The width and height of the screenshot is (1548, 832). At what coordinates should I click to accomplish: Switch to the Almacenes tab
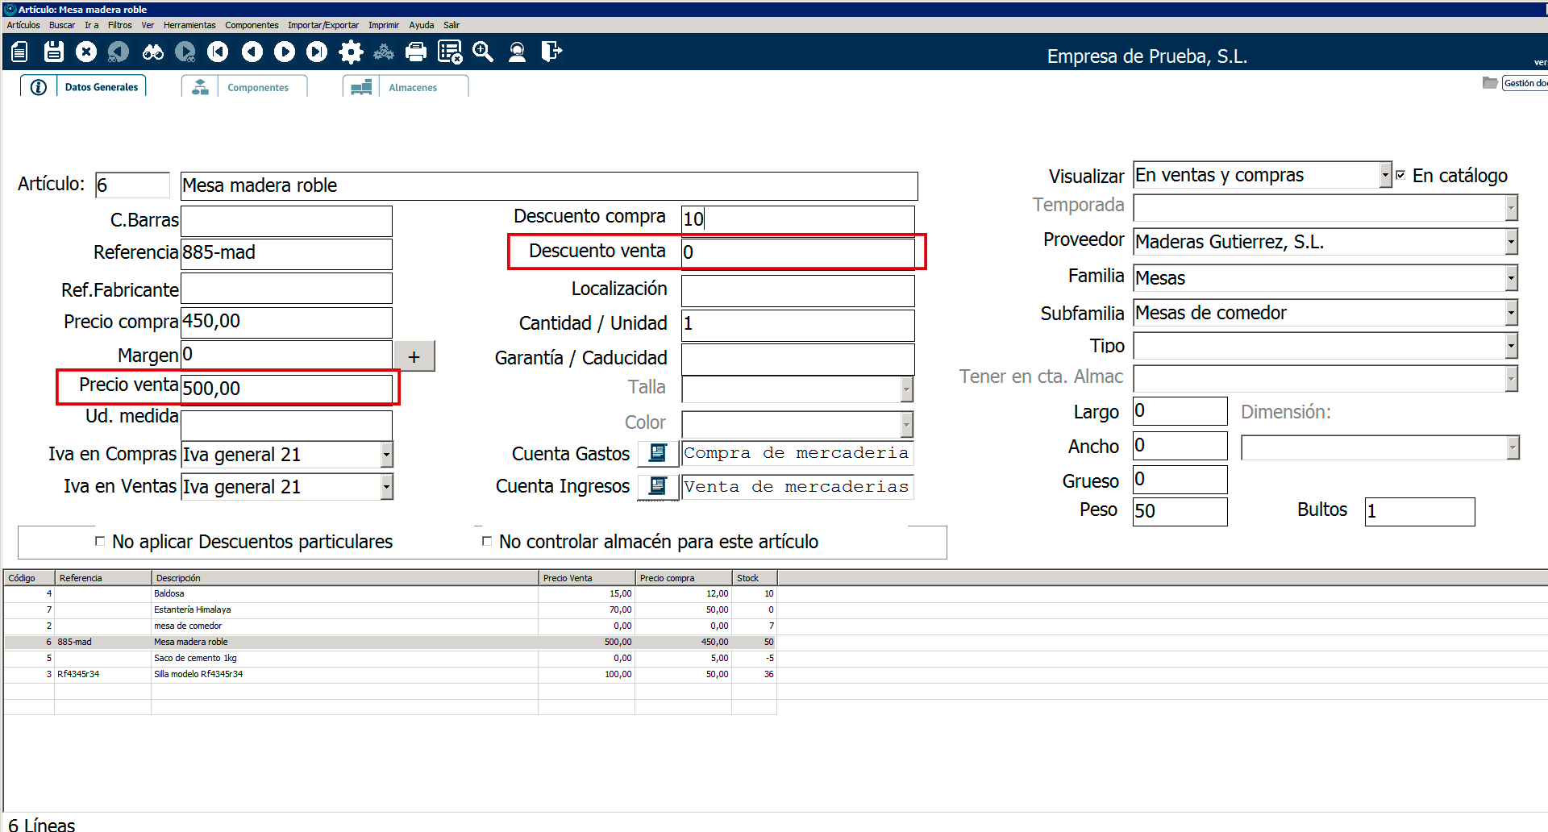[412, 87]
